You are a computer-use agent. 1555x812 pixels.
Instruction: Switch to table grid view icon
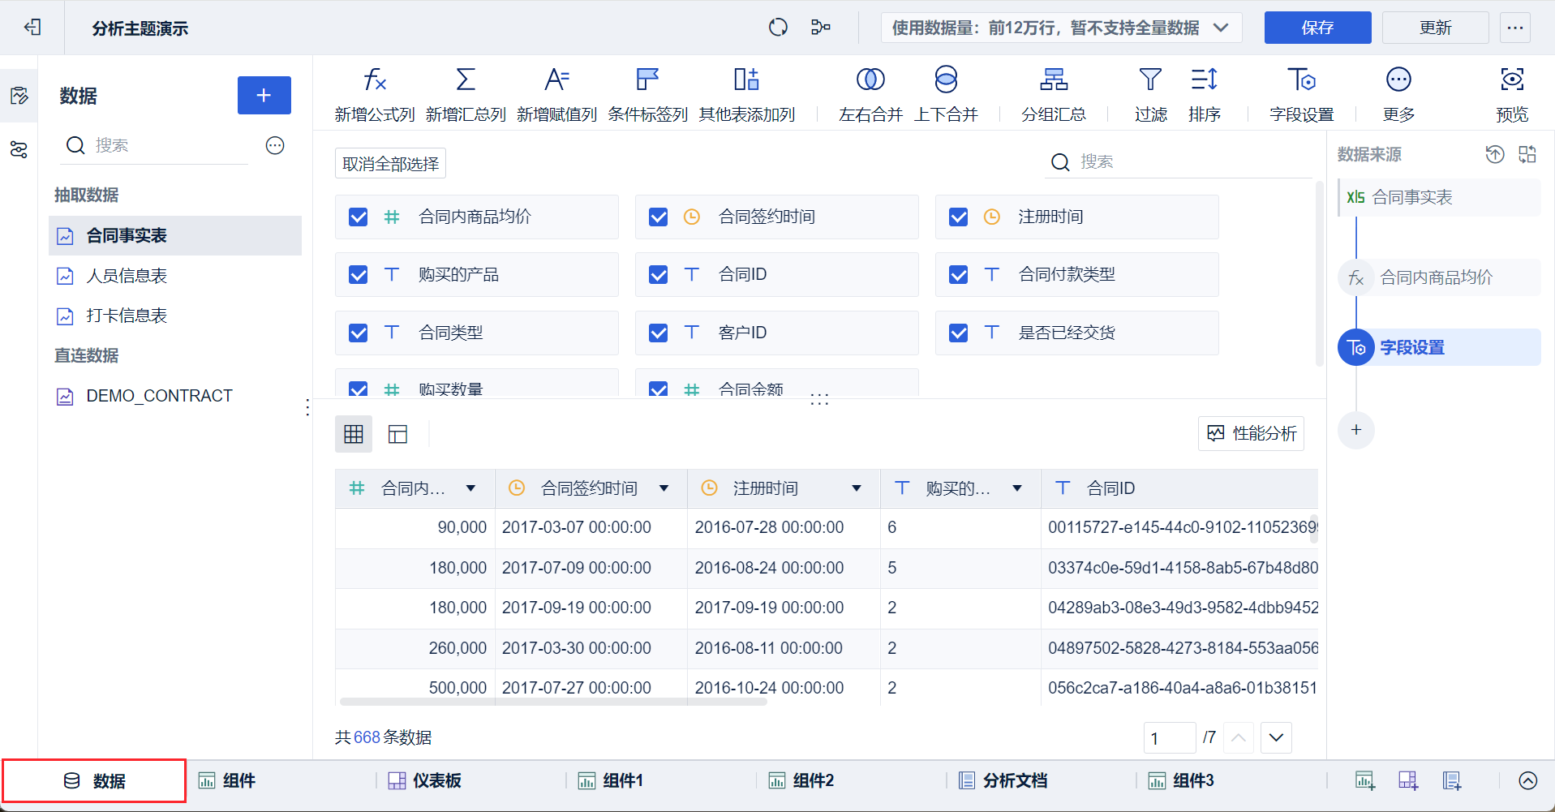pyautogui.click(x=354, y=434)
